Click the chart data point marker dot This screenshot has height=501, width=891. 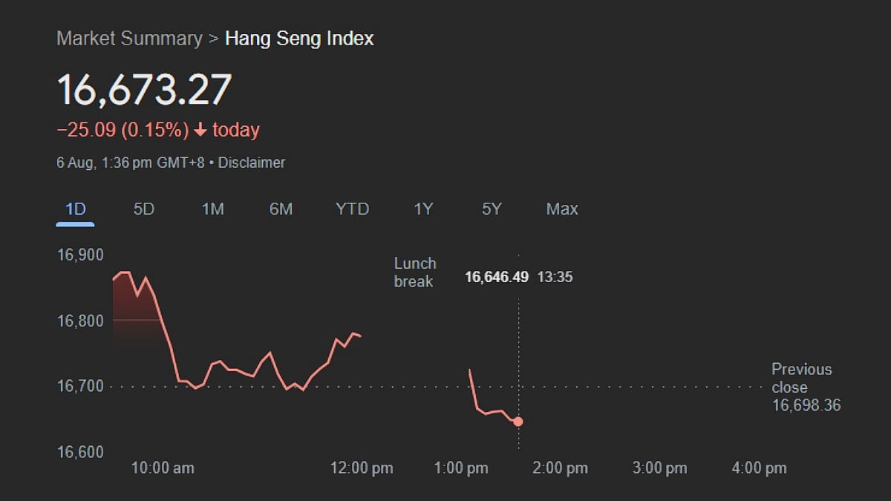coord(518,422)
